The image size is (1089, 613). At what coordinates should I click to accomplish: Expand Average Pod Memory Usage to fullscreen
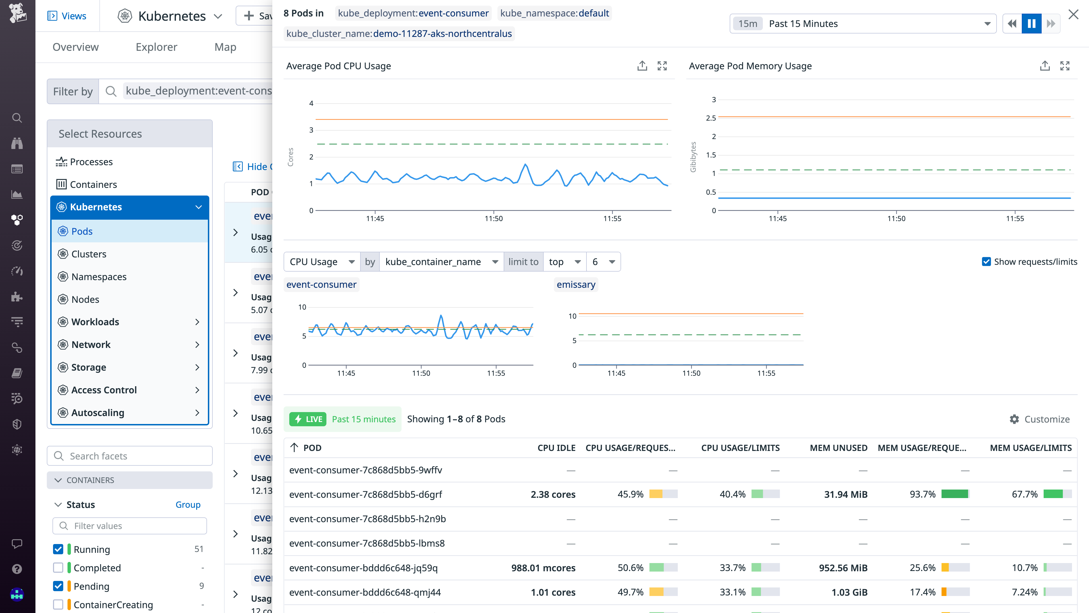[x=1065, y=66]
